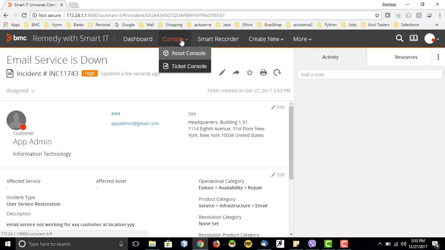Screen dimensions: 445x250
Task: Click Edit in the customer section
Action: 278,107
